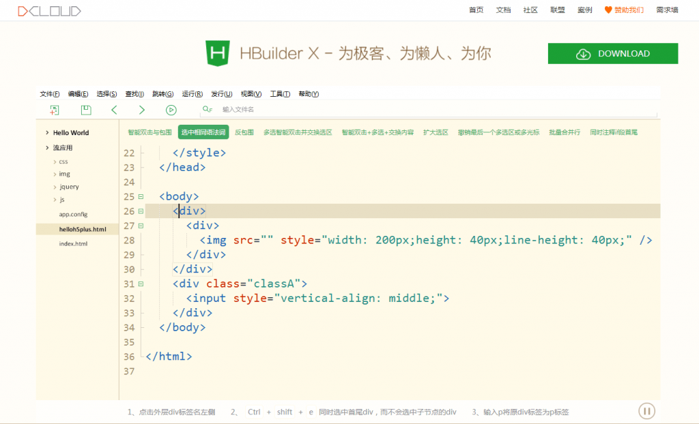This screenshot has width=699, height=424.
Task: Select the 反包围 demo tab
Action: [244, 132]
